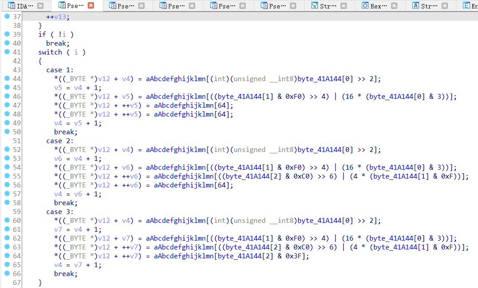Close the Hex View tab
478x288 pixels.
[x=394, y=6]
